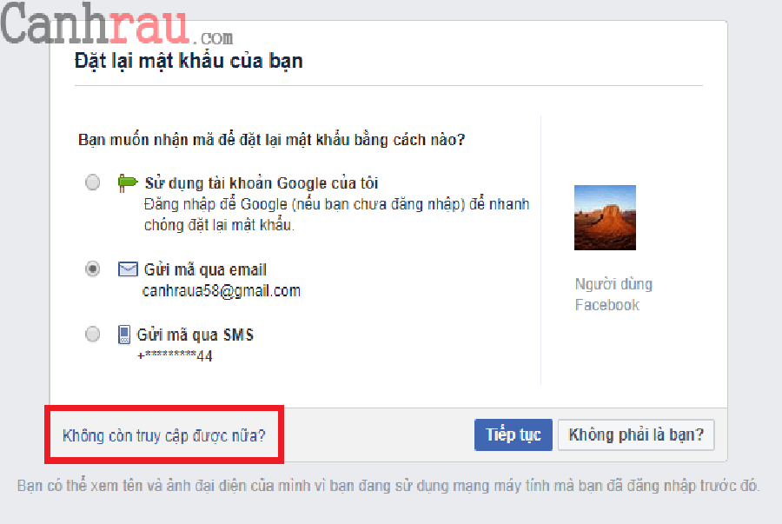Click the masked phone number ending in 44
The height and width of the screenshot is (524, 782).
[175, 355]
